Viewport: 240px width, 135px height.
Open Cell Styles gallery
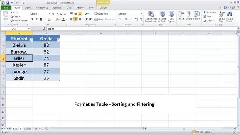click(171, 17)
